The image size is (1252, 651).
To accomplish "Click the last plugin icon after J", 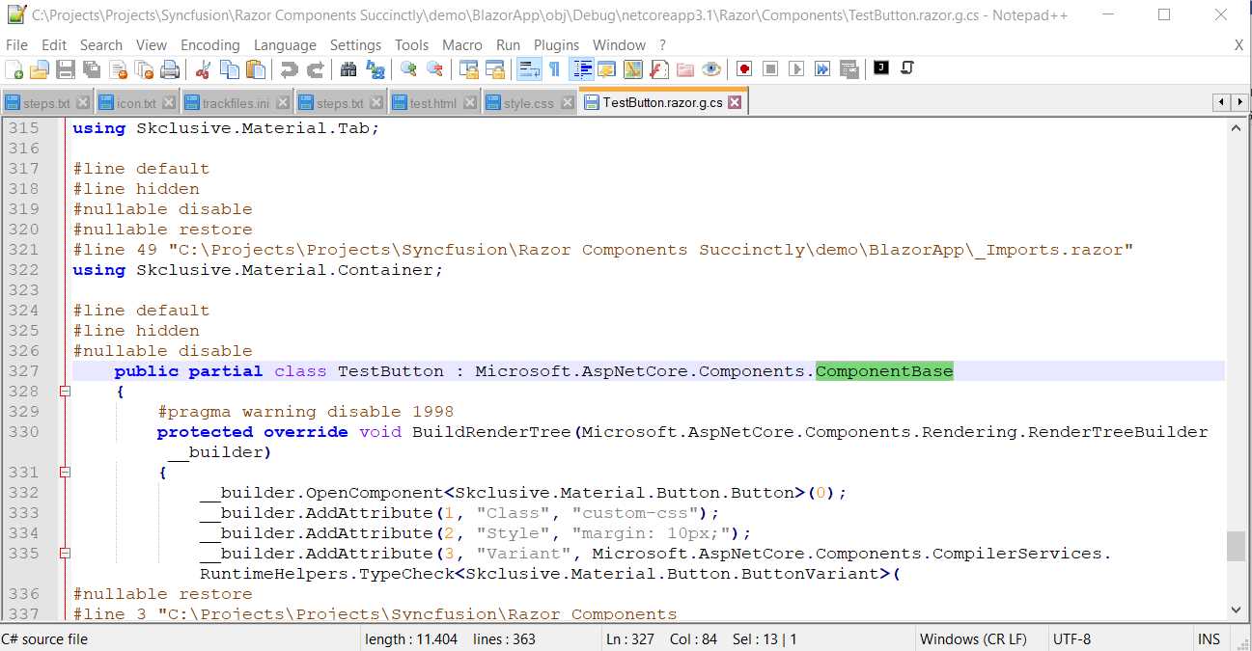I will [907, 68].
